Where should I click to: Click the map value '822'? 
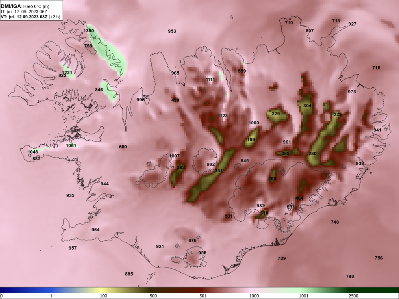tap(62, 75)
